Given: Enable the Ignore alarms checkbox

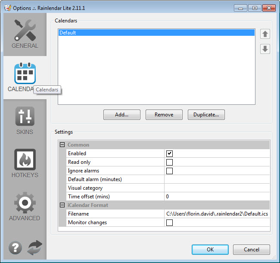Looking at the screenshot, I should [169, 171].
